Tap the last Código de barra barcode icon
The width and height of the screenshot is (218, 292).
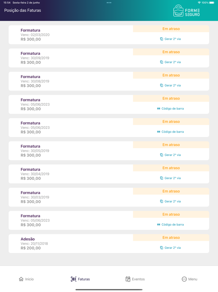(x=159, y=225)
